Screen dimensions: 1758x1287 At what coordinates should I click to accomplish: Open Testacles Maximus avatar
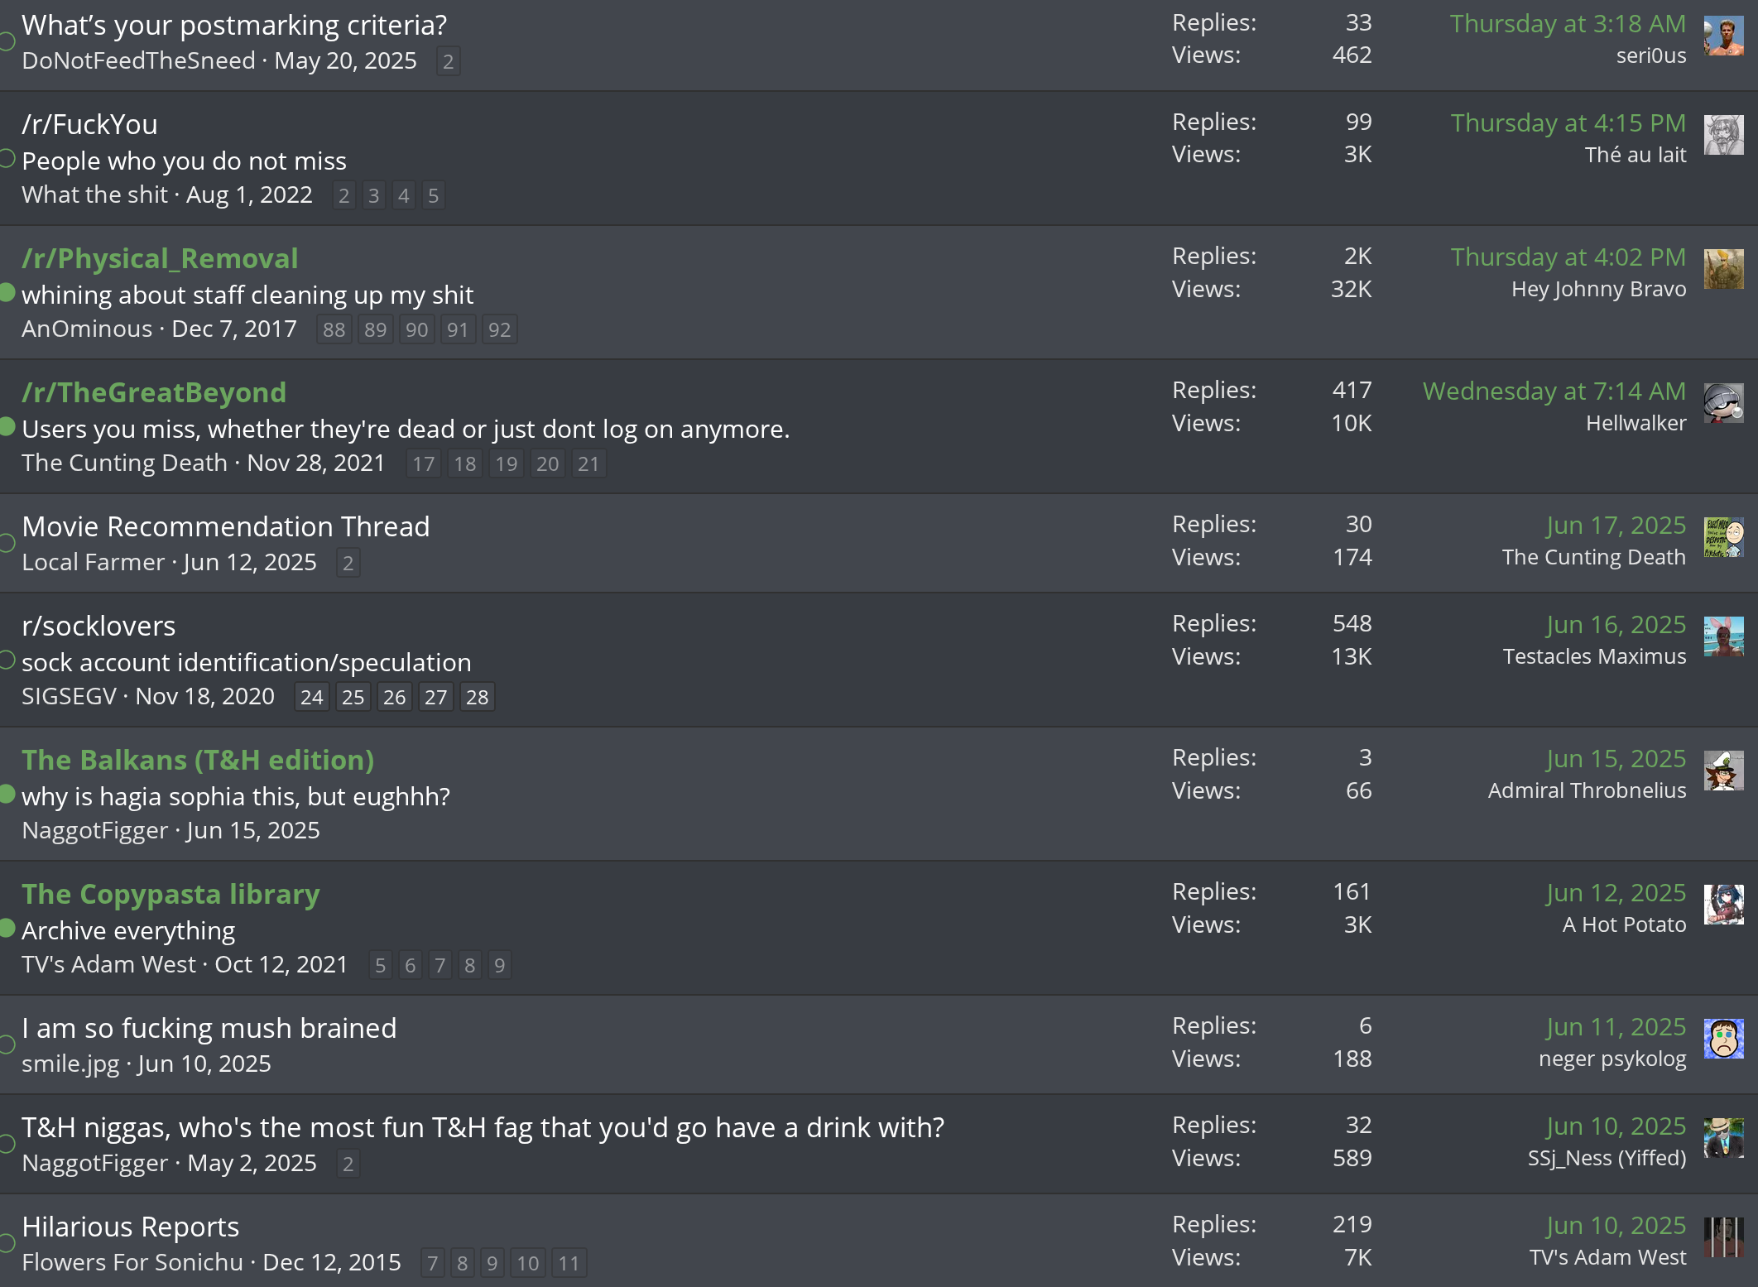coord(1723,637)
